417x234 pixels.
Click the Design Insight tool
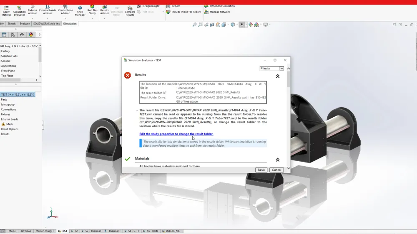[148, 6]
